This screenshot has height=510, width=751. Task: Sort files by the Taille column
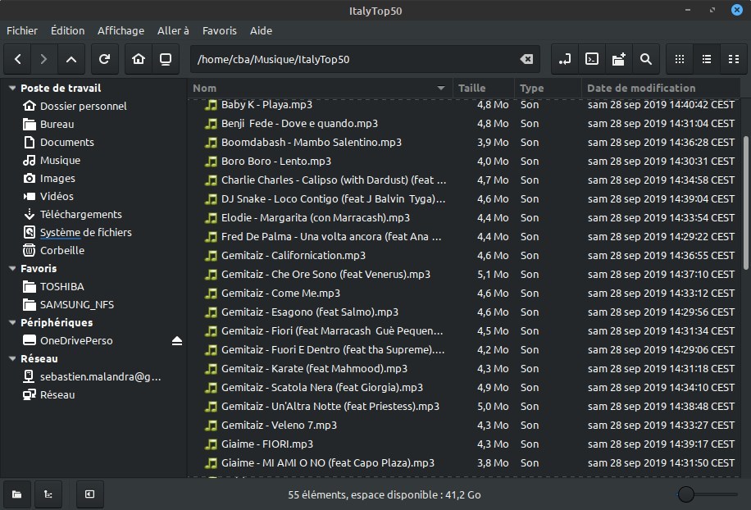click(472, 88)
